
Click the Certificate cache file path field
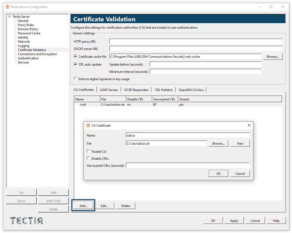(x=185, y=56)
